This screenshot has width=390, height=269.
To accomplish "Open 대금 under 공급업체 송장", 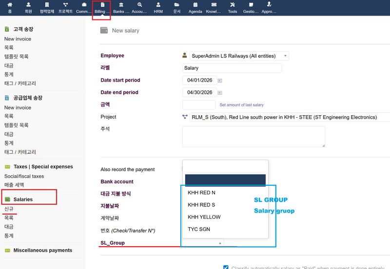I will coord(9,134).
